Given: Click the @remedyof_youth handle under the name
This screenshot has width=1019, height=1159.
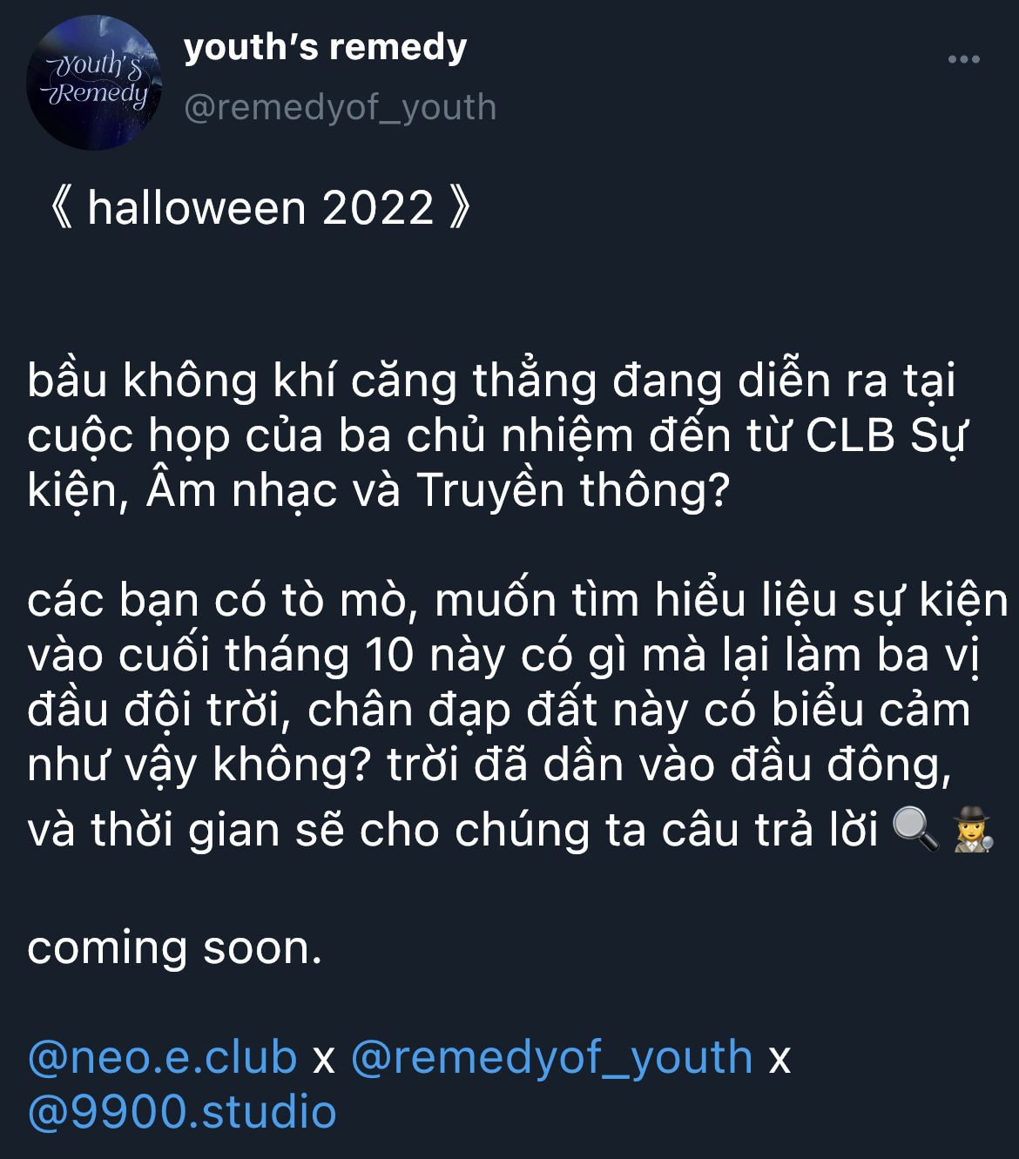Looking at the screenshot, I should [340, 107].
